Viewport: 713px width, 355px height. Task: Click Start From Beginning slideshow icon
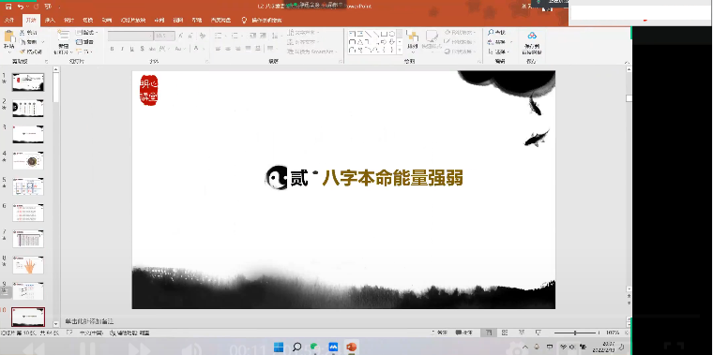(48, 7)
